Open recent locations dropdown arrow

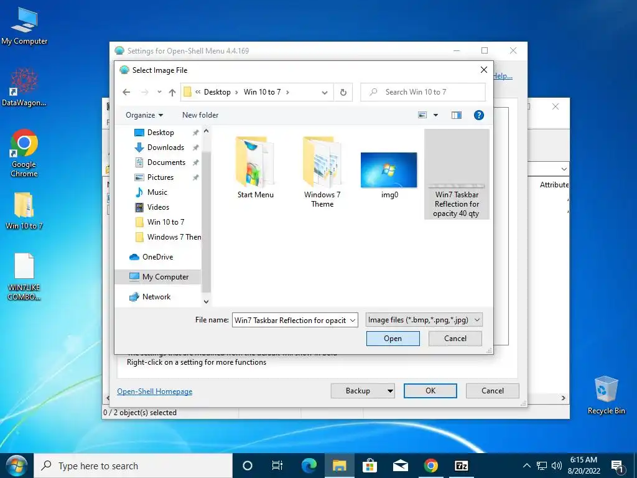[x=159, y=92]
